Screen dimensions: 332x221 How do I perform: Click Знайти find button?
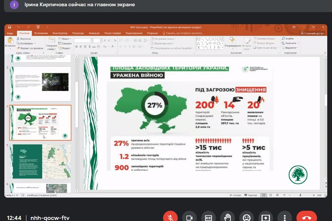click(x=288, y=38)
